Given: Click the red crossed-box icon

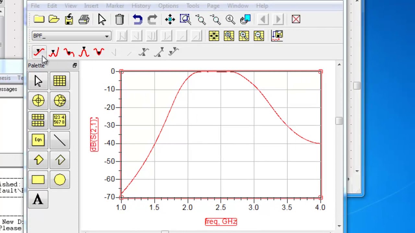Looking at the screenshot, I should tap(296, 19).
